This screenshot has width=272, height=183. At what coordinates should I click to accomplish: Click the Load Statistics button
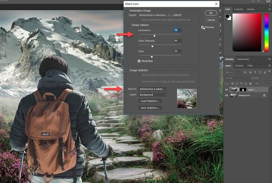click(x=150, y=101)
